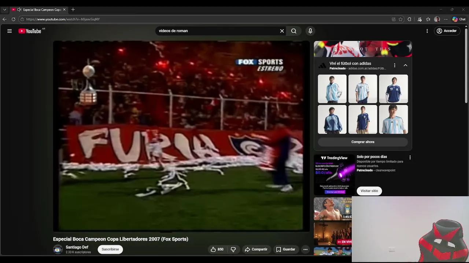Go back in browser history
The height and width of the screenshot is (263, 469).
tap(4, 19)
